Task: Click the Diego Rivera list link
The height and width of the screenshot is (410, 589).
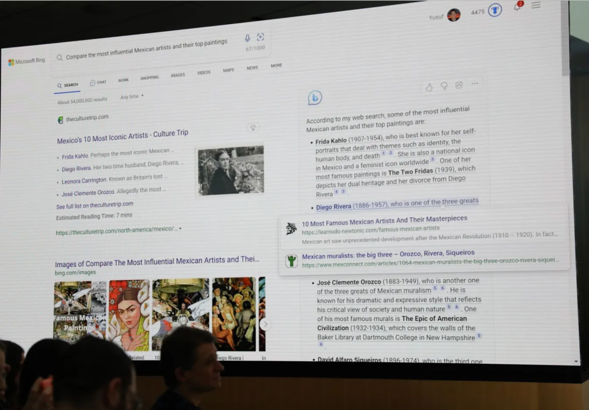Action: coord(76,169)
